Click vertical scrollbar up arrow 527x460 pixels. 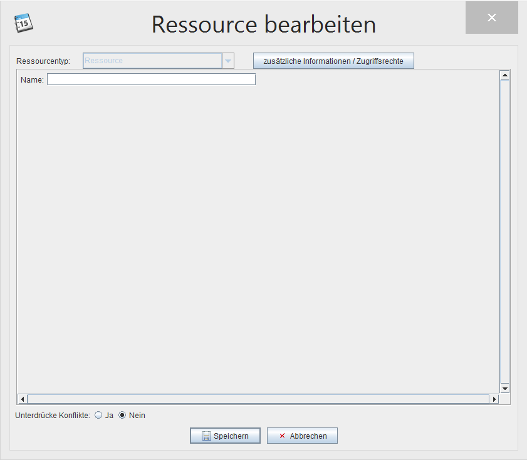pos(505,76)
